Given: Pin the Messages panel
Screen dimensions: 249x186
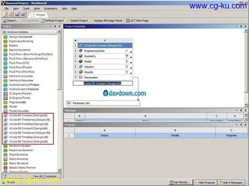Looking at the screenshot, I should coord(241,110).
